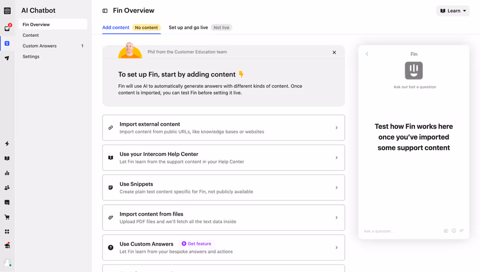Dismiss the Phil from Customer Education banner
480x272 pixels.
click(334, 53)
